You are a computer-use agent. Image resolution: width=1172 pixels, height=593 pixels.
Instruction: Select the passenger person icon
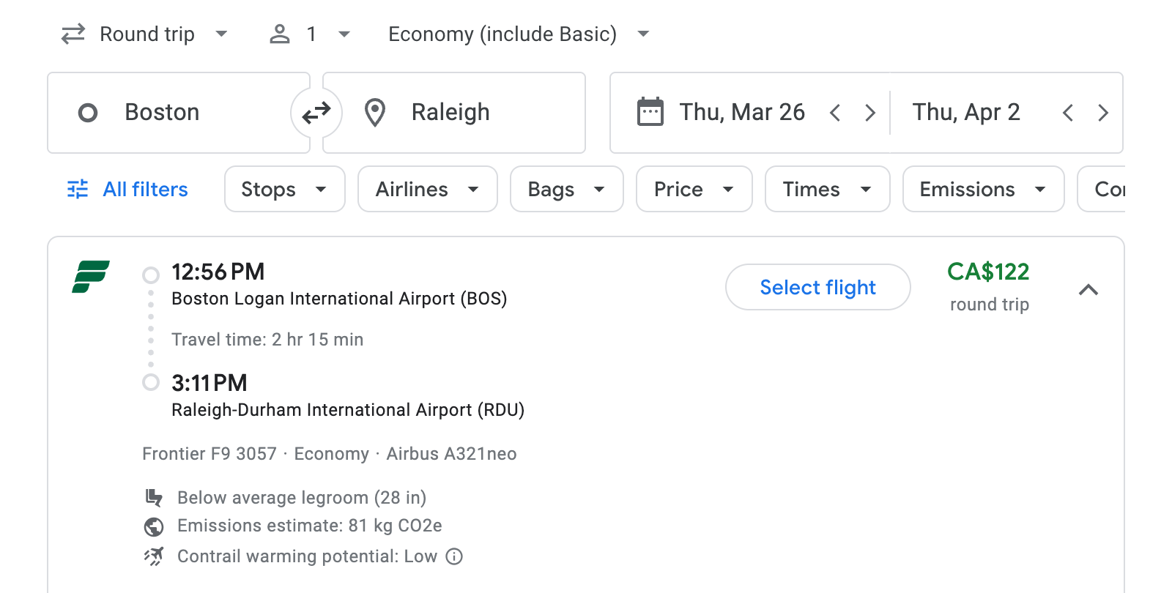coord(279,34)
